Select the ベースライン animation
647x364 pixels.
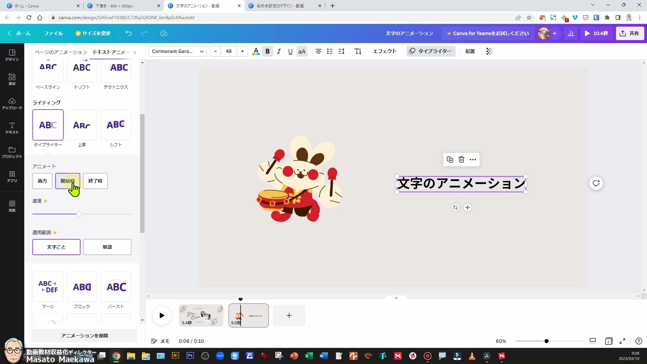pos(48,75)
